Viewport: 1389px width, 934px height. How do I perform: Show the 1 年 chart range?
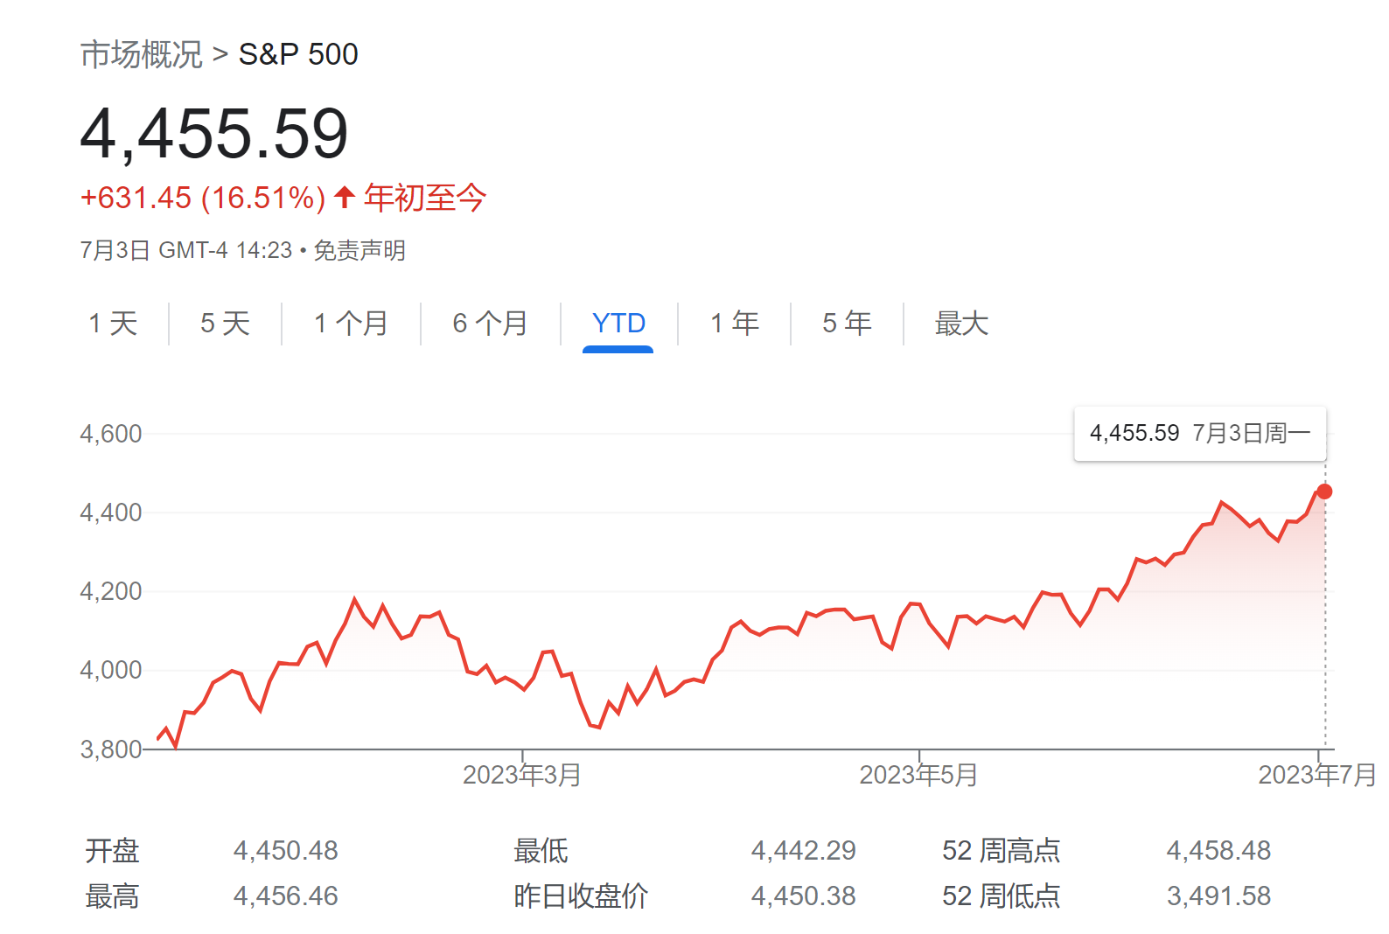point(734,324)
